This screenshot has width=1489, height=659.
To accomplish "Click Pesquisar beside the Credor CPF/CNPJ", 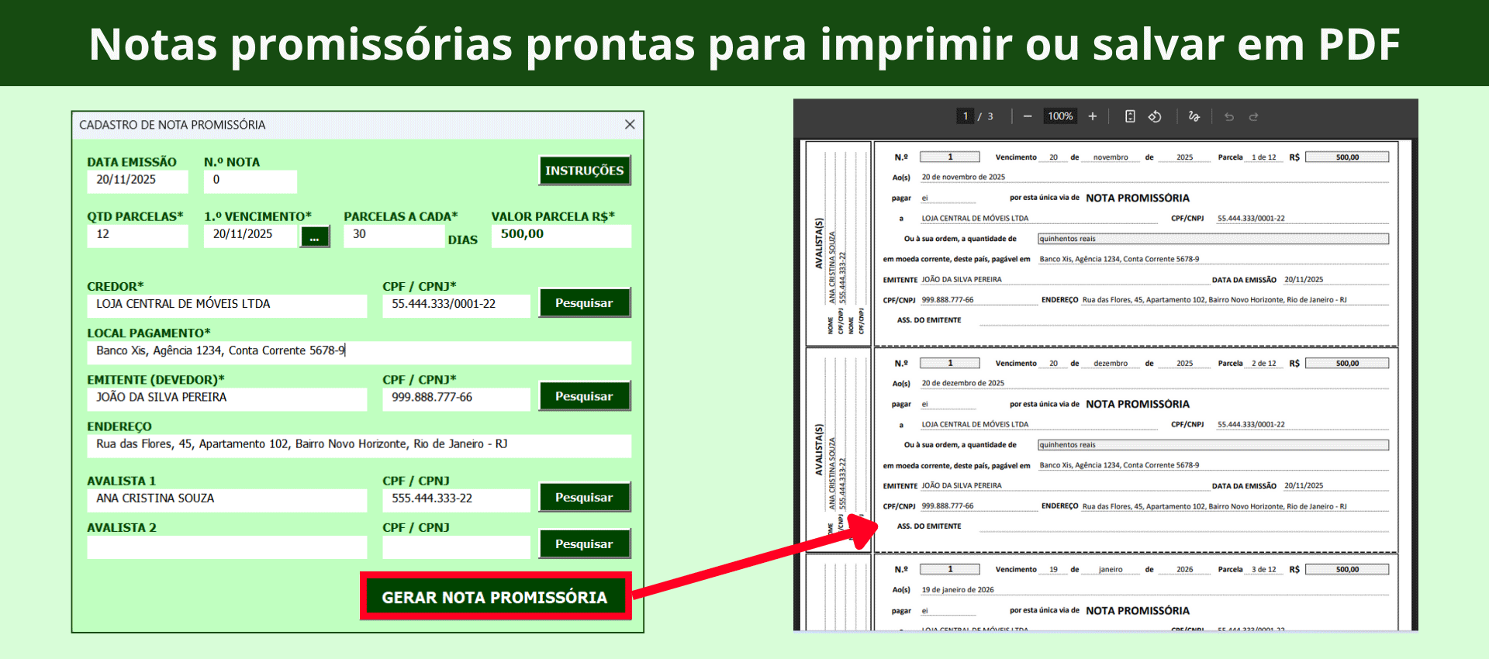I will click(584, 303).
